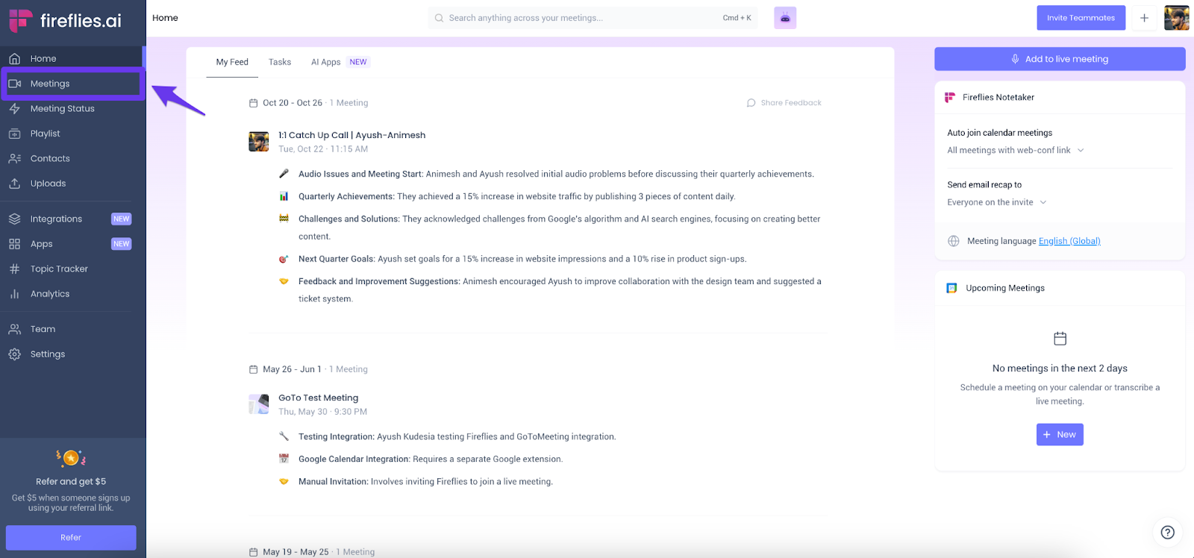Go to Uploads in sidebar
This screenshot has width=1194, height=558.
coord(71,184)
